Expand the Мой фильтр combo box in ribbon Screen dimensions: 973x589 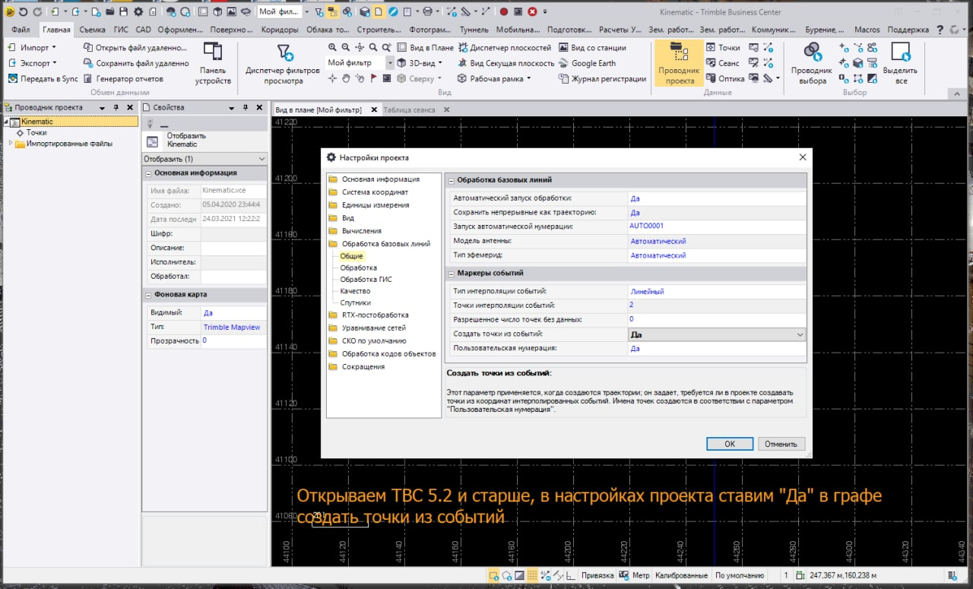[x=390, y=63]
